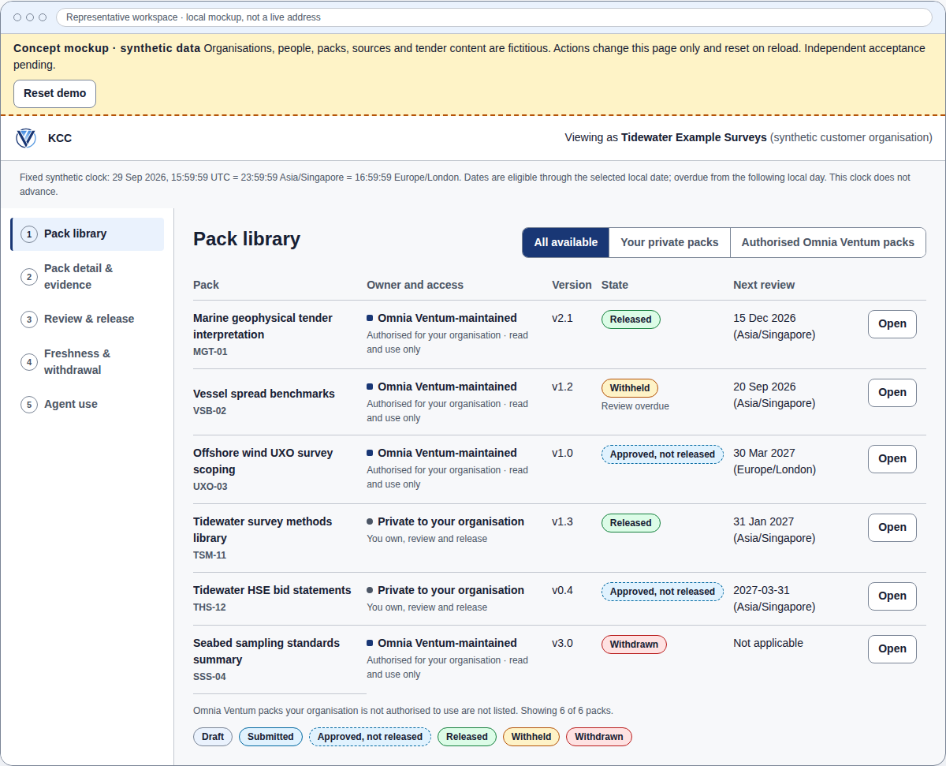Click the Vessel spread benchmarks pack name
The height and width of the screenshot is (766, 946).
pos(264,394)
